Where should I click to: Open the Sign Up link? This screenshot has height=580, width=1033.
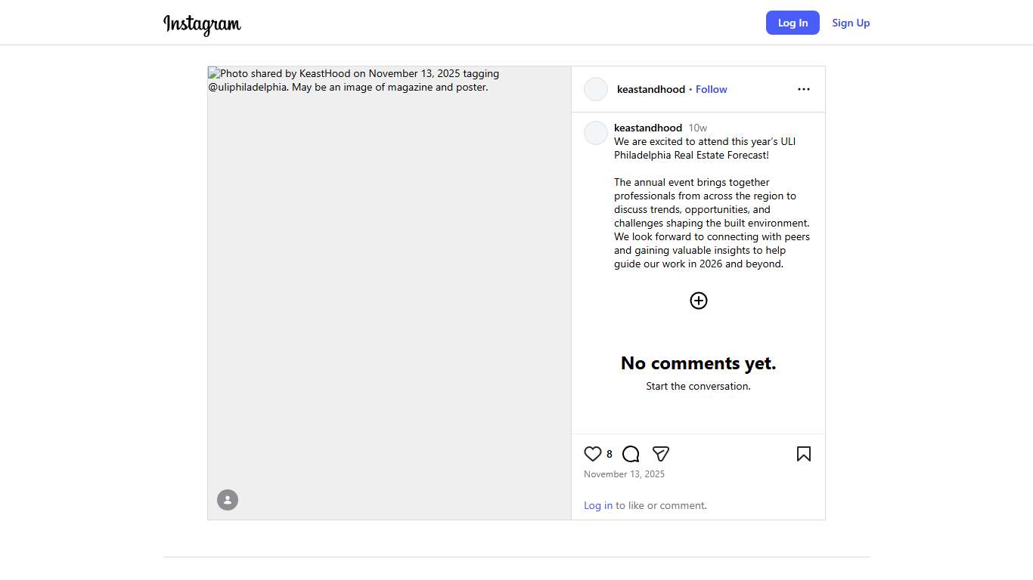coord(851,23)
